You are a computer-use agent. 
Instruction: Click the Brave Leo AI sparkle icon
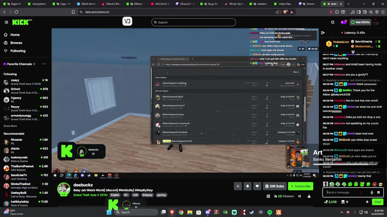tap(371, 12)
